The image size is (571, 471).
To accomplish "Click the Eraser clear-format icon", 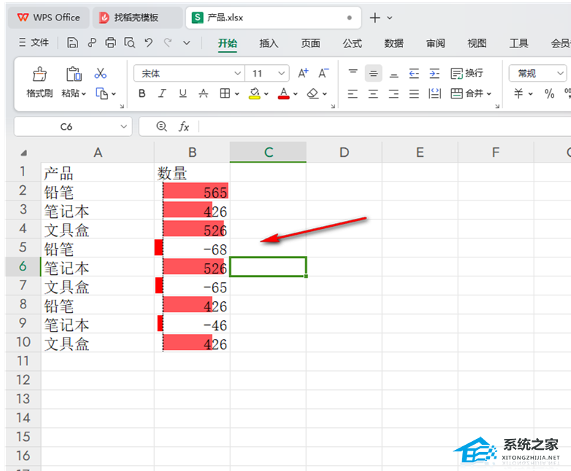I will 313,94.
